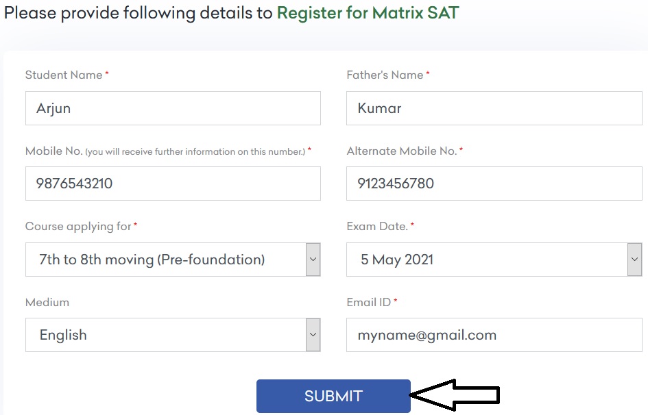Click the chevron arrow on the Medium dropdown
648x415 pixels.
pos(313,335)
